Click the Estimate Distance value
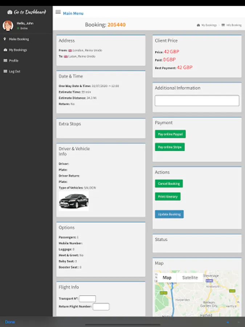 tap(91, 98)
